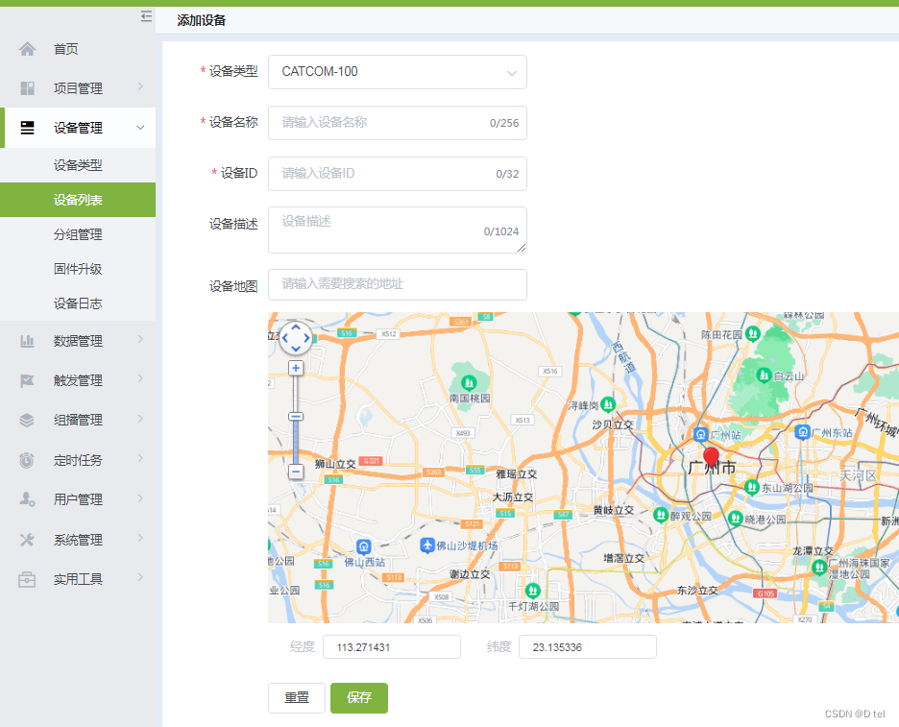Click the 重置 reset button

point(297,698)
